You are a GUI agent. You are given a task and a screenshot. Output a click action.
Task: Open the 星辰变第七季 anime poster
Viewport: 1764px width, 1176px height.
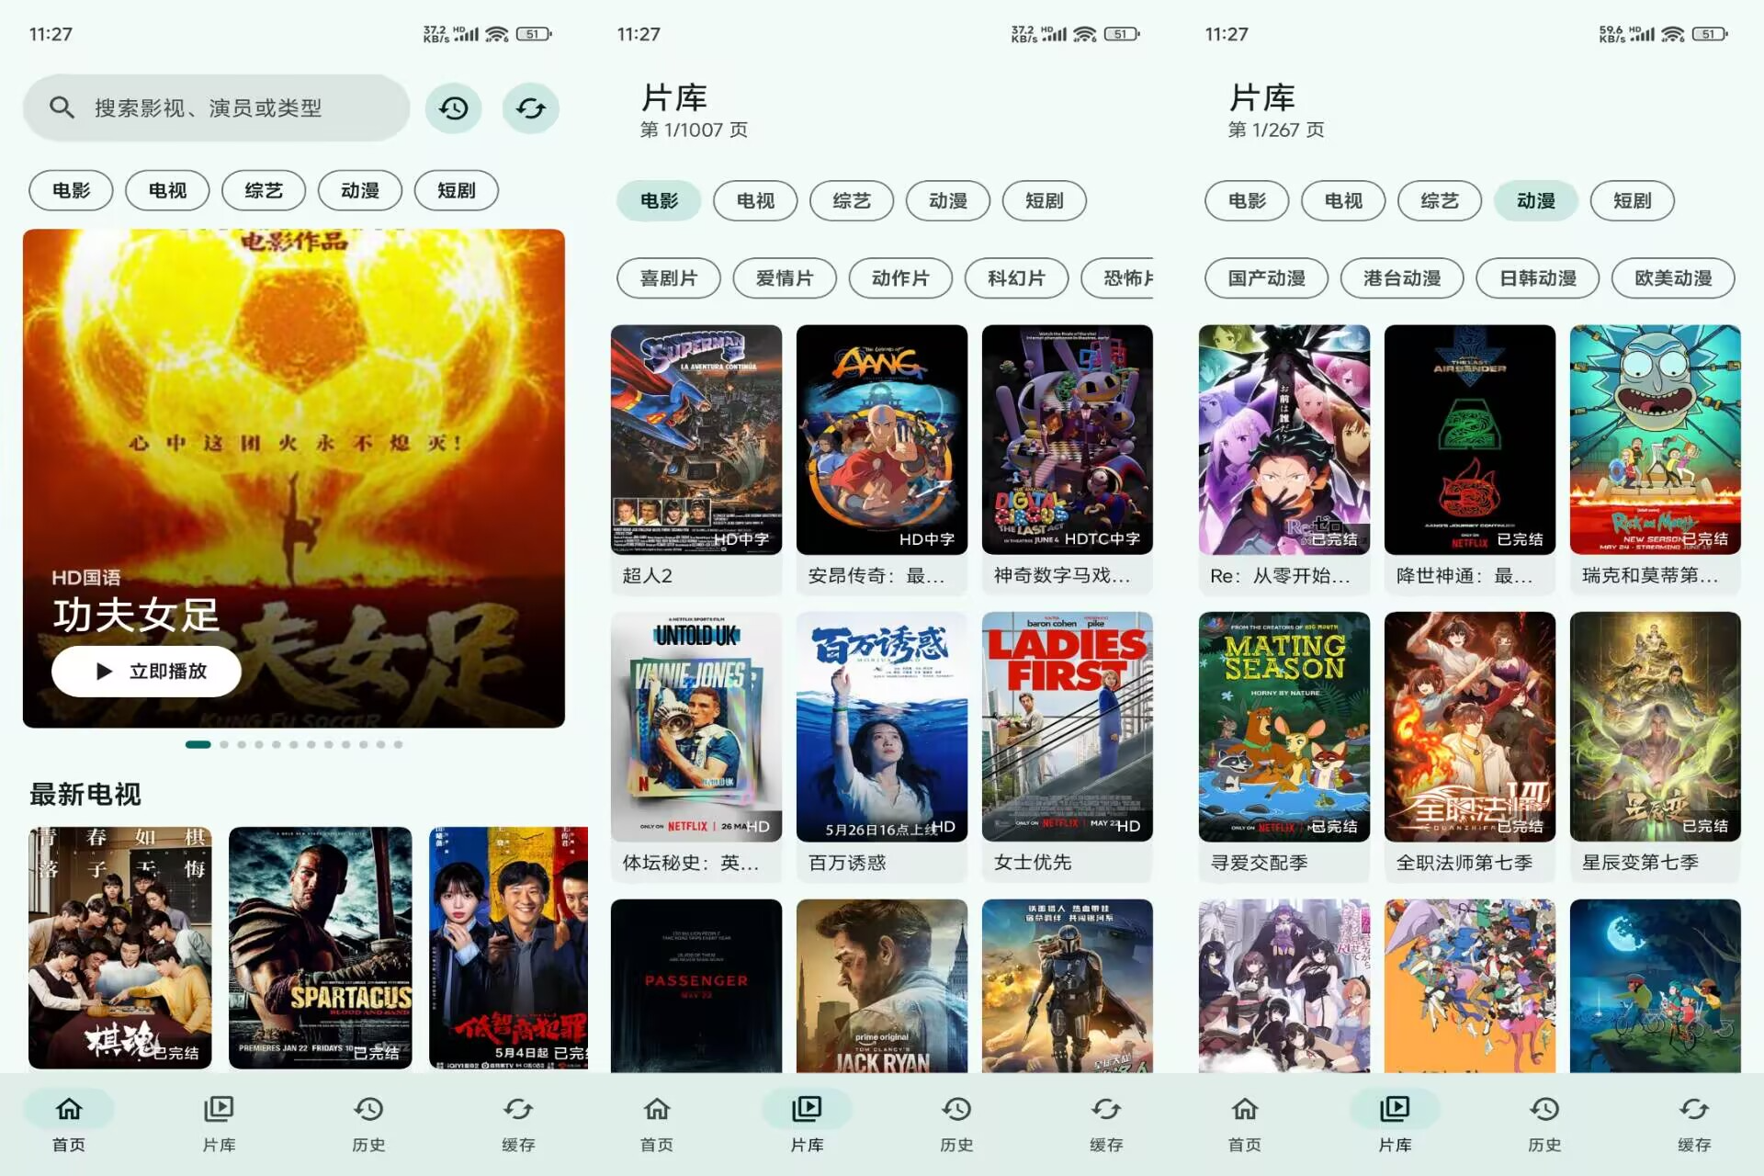[1655, 727]
